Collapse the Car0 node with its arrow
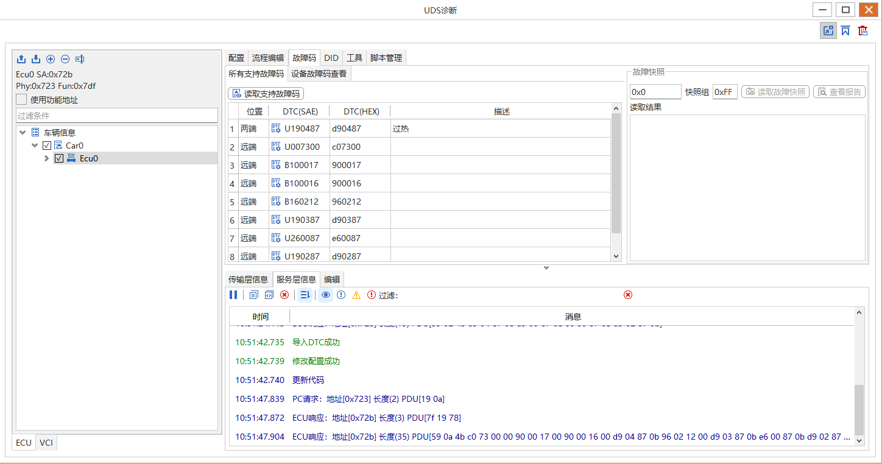882x464 pixels. pos(35,146)
